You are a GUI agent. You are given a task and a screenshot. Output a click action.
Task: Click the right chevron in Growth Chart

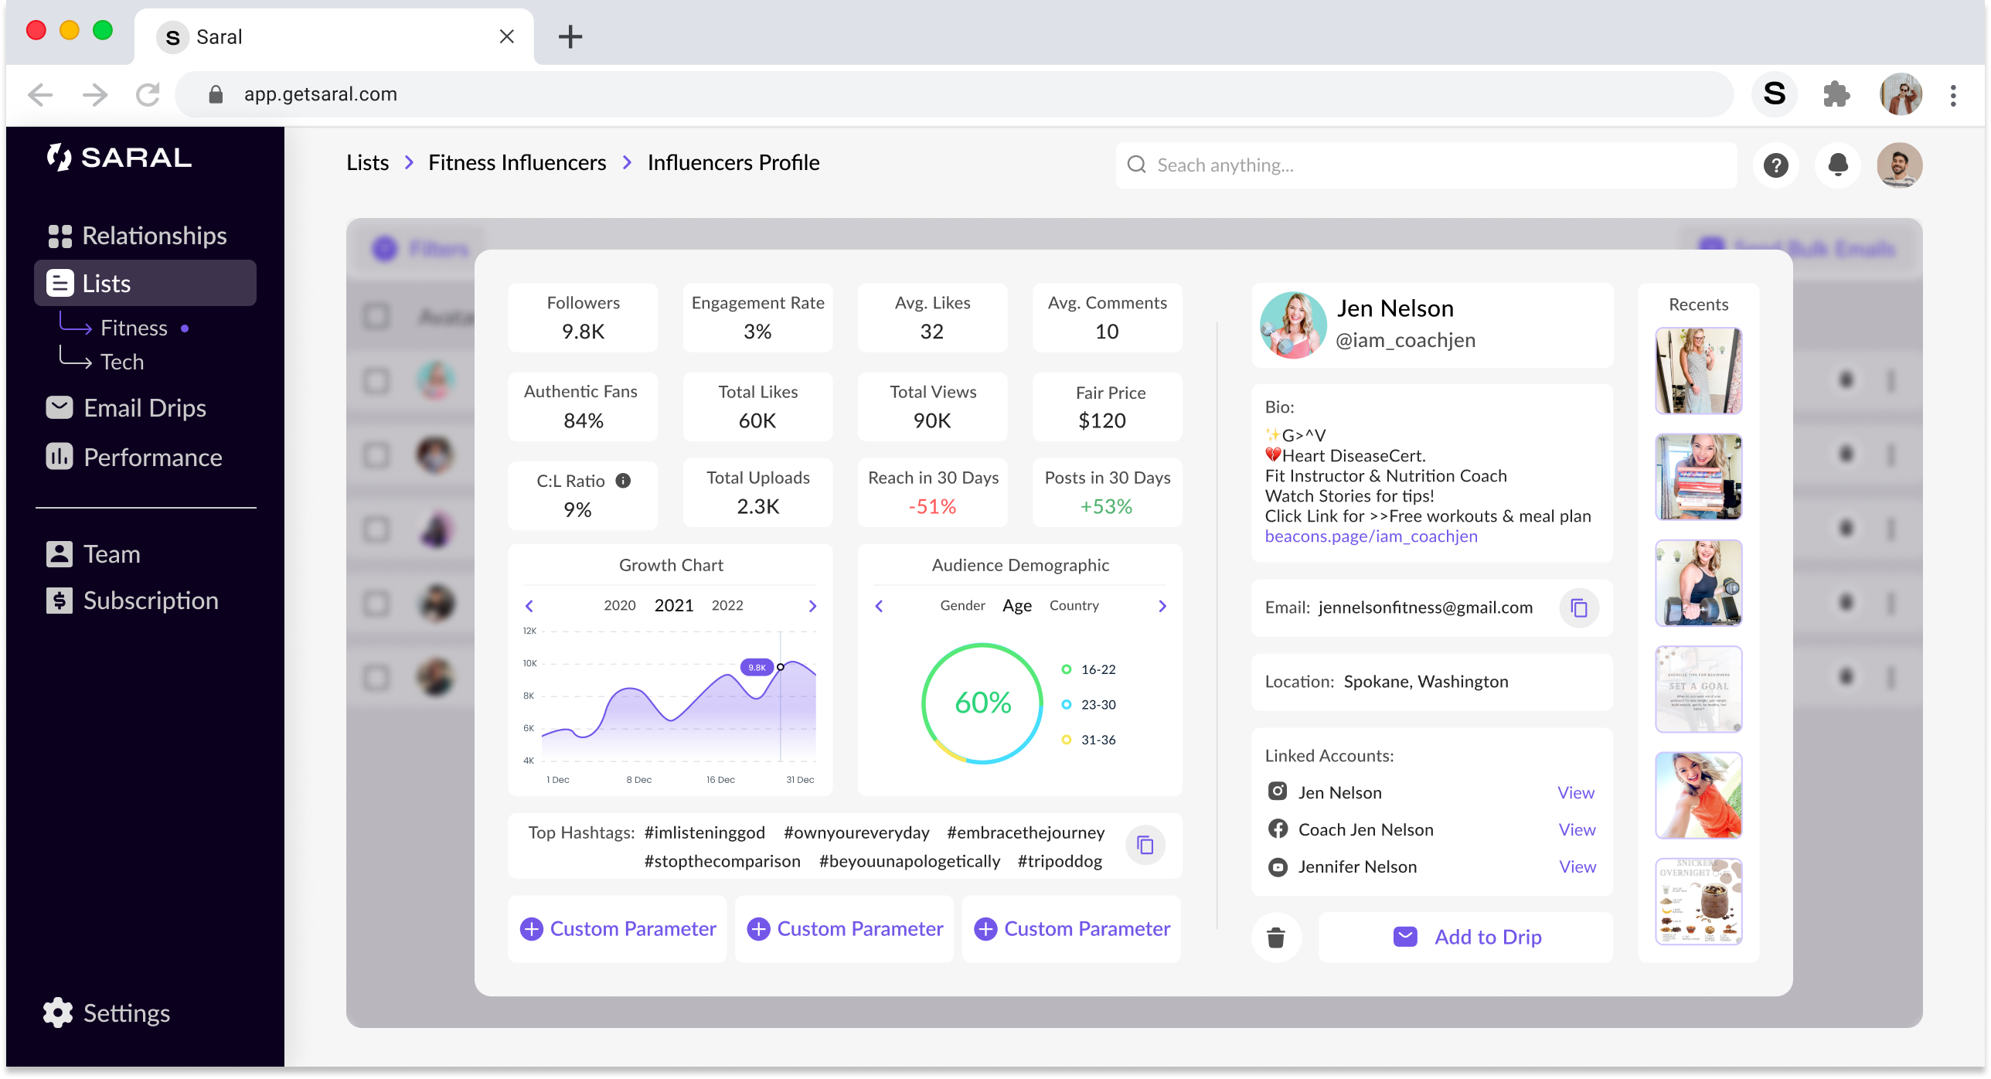pyautogui.click(x=812, y=605)
